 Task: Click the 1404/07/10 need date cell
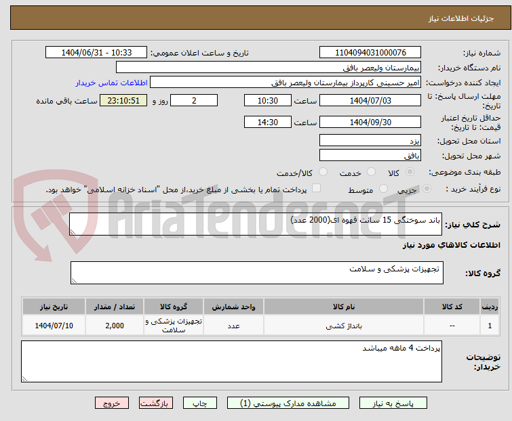point(54,326)
